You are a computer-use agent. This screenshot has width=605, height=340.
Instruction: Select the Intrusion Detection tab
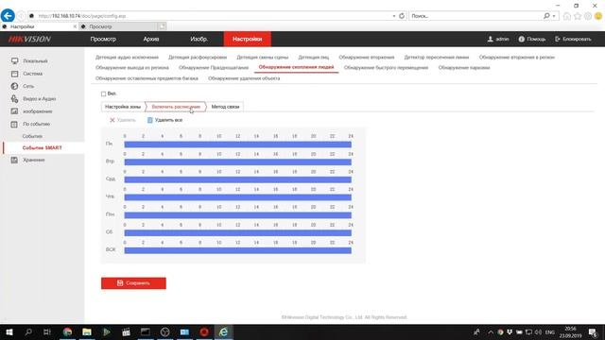(x=367, y=57)
